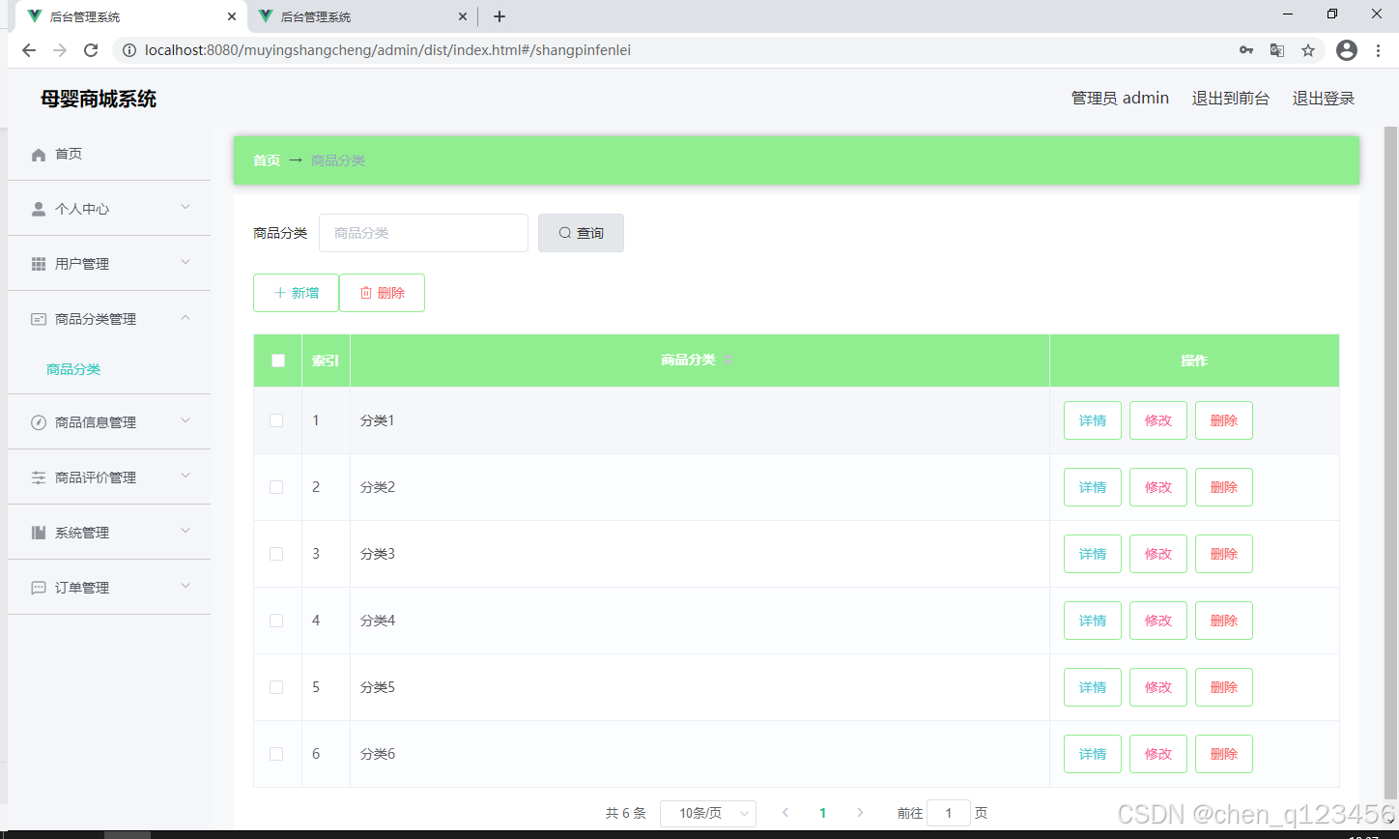Click the person icon beside 个人中心
1399x839 pixels.
pos(39,209)
